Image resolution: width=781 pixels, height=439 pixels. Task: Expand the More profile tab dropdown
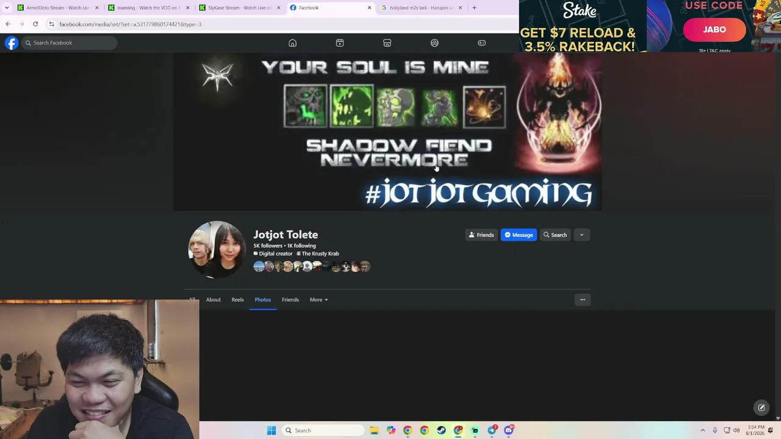pos(319,299)
